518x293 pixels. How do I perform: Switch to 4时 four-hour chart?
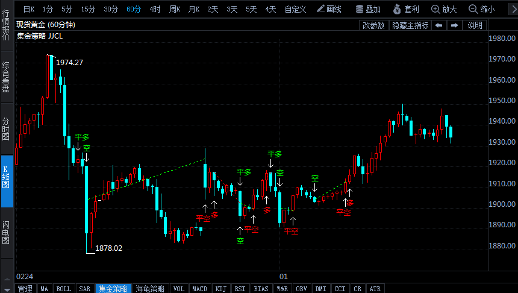point(155,9)
